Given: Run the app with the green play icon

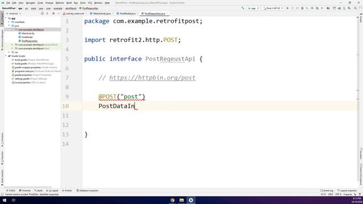Looking at the screenshot, I should (288, 8).
